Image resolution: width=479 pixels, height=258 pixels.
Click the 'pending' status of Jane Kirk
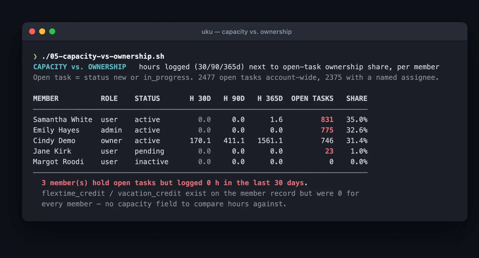point(149,151)
